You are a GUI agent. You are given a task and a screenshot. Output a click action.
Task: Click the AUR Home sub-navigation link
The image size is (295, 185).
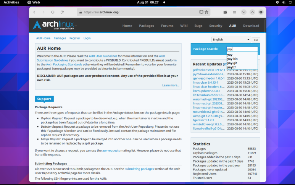[x=43, y=38]
